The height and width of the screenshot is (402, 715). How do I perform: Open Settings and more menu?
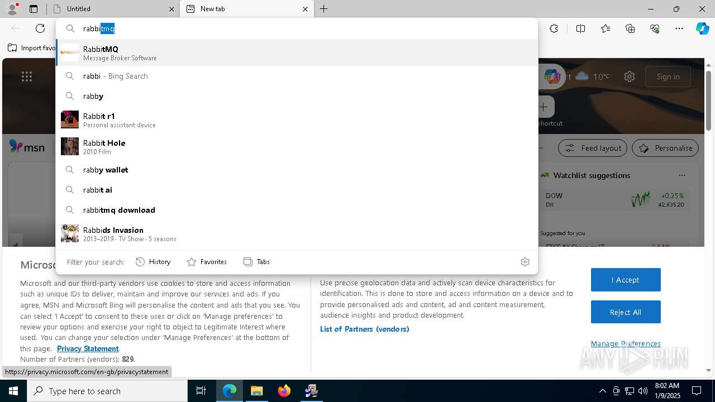[x=679, y=28]
